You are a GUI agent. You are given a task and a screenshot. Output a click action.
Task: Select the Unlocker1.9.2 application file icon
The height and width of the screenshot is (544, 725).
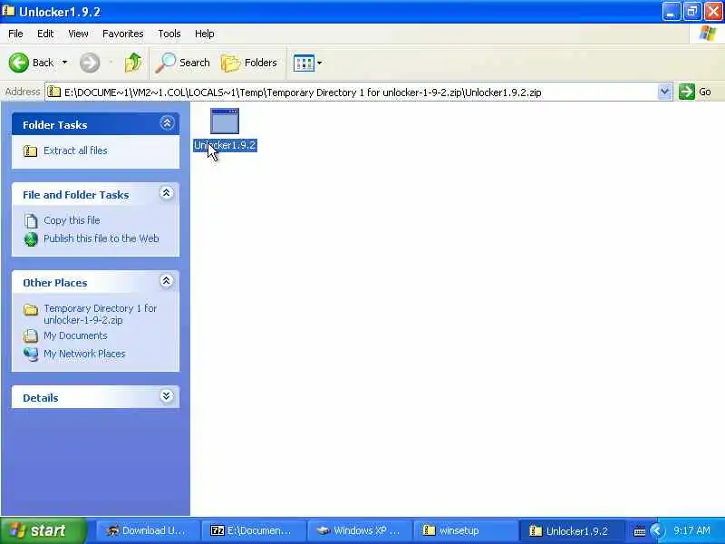pos(225,121)
